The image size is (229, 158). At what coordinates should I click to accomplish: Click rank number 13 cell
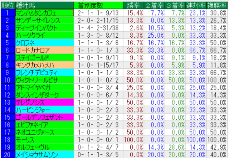click(x=8, y=102)
